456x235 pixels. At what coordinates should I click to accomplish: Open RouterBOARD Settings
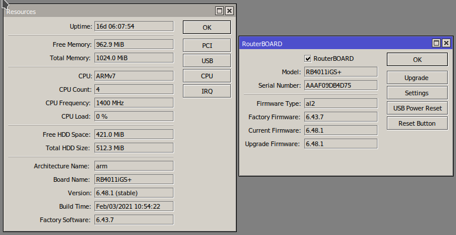[417, 93]
